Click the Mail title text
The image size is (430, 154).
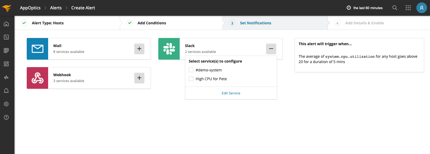57,46
